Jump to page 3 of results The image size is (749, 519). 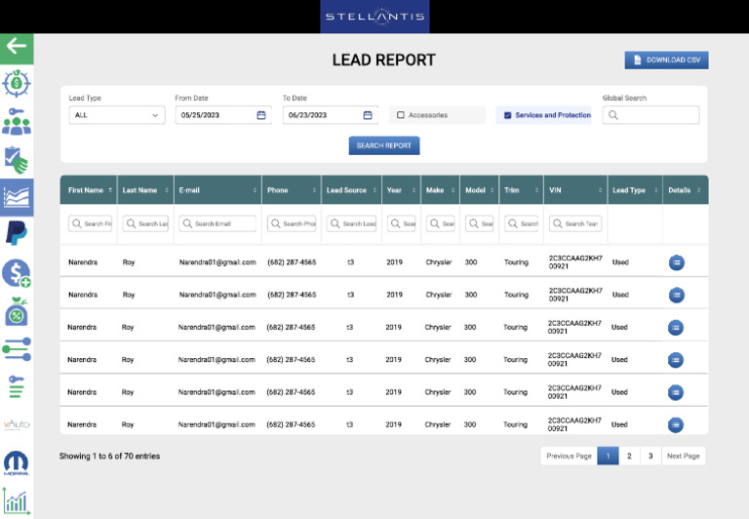(x=650, y=456)
